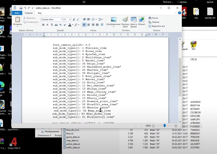Click the document vertical scrollbar thumb
Image resolution: width=217 pixels, height=154 pixels.
[180, 77]
